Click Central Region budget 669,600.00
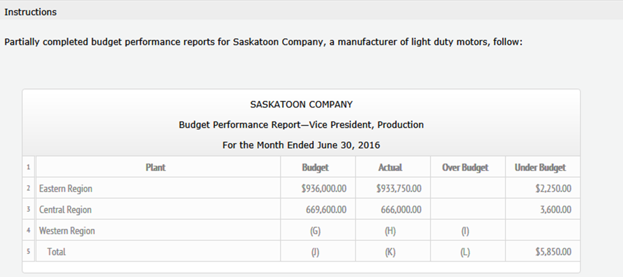The width and height of the screenshot is (623, 277). click(326, 210)
